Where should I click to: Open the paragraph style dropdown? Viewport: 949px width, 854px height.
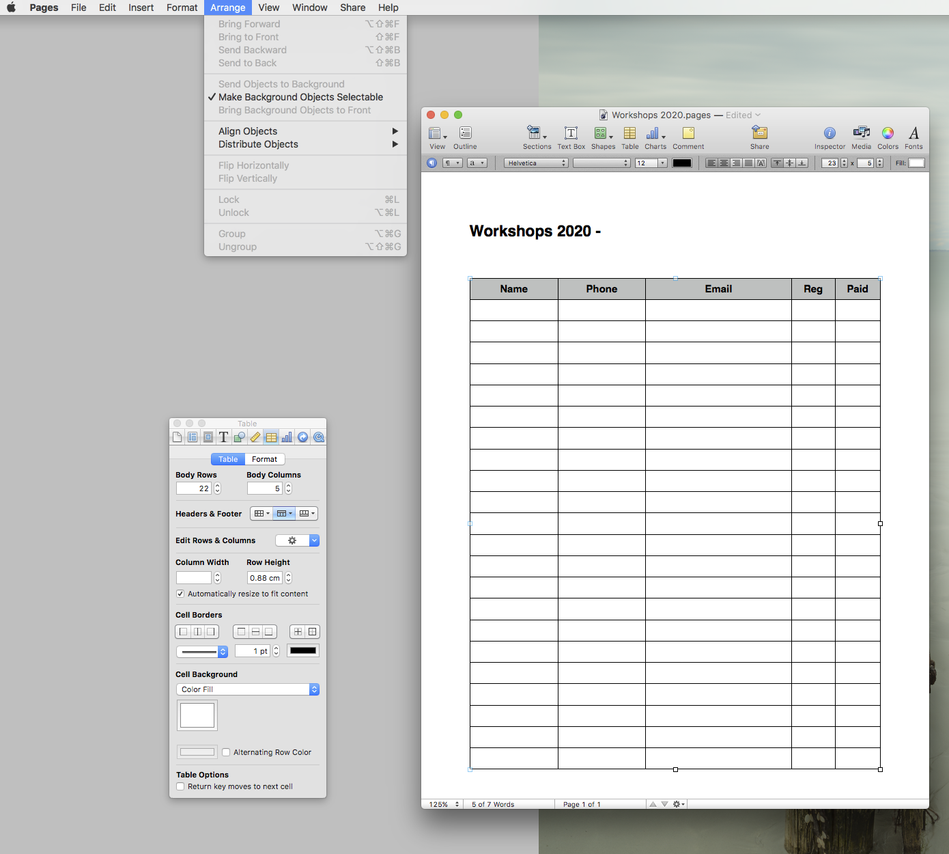click(x=452, y=163)
